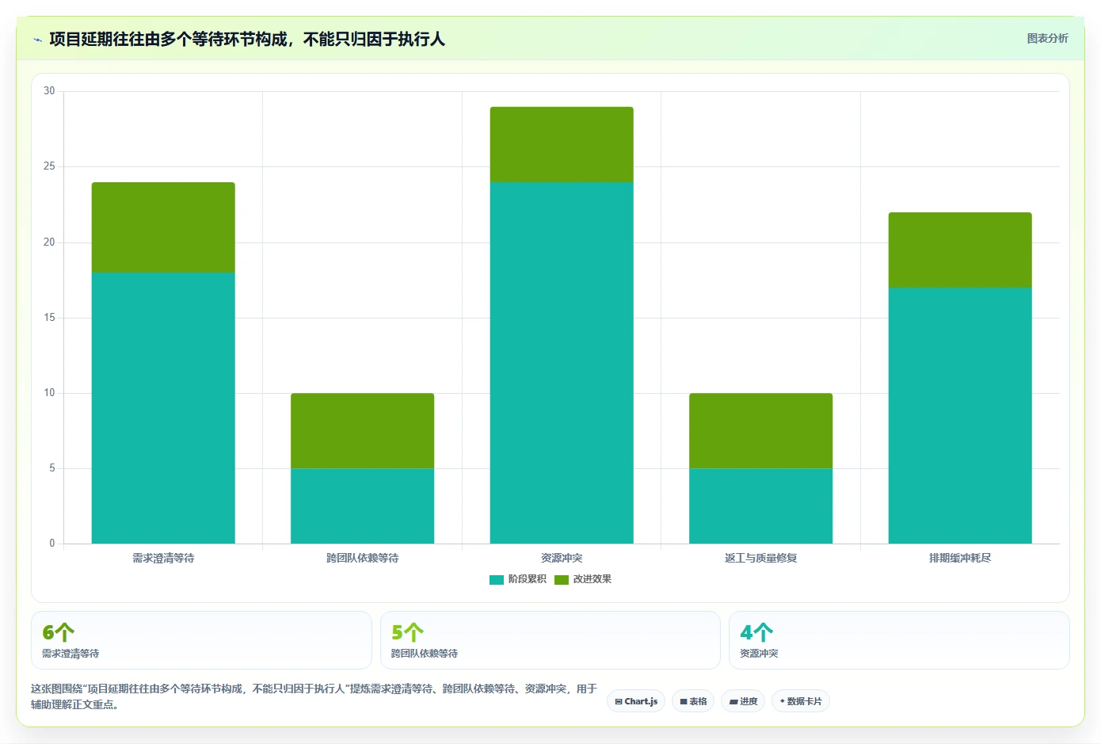Click green bar segment for 资源冲突
The image size is (1101, 744).
562,144
